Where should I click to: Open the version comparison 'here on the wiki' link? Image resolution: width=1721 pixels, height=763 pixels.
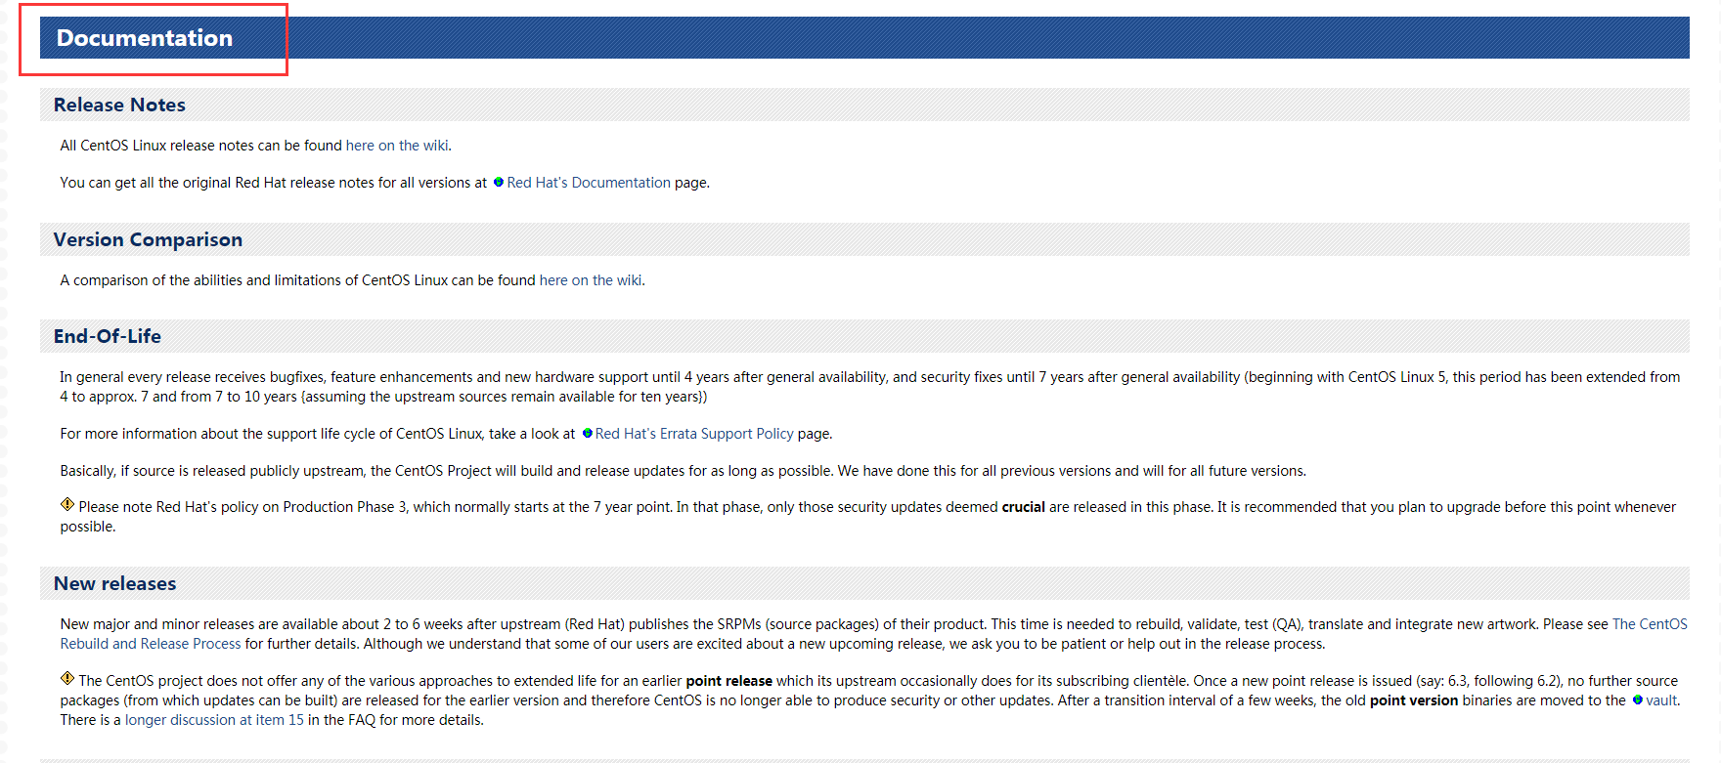591,280
